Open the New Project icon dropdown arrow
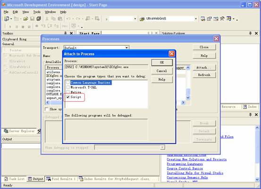261x189 pixels. 11,19
